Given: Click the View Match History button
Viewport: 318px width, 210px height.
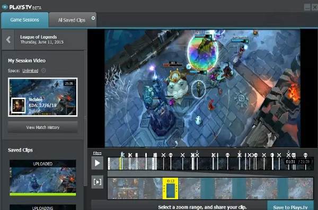Looking at the screenshot, I should coord(43,127).
